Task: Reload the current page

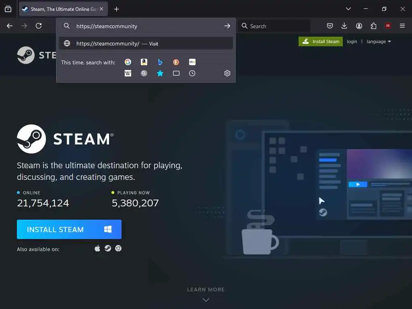Action: [x=39, y=26]
